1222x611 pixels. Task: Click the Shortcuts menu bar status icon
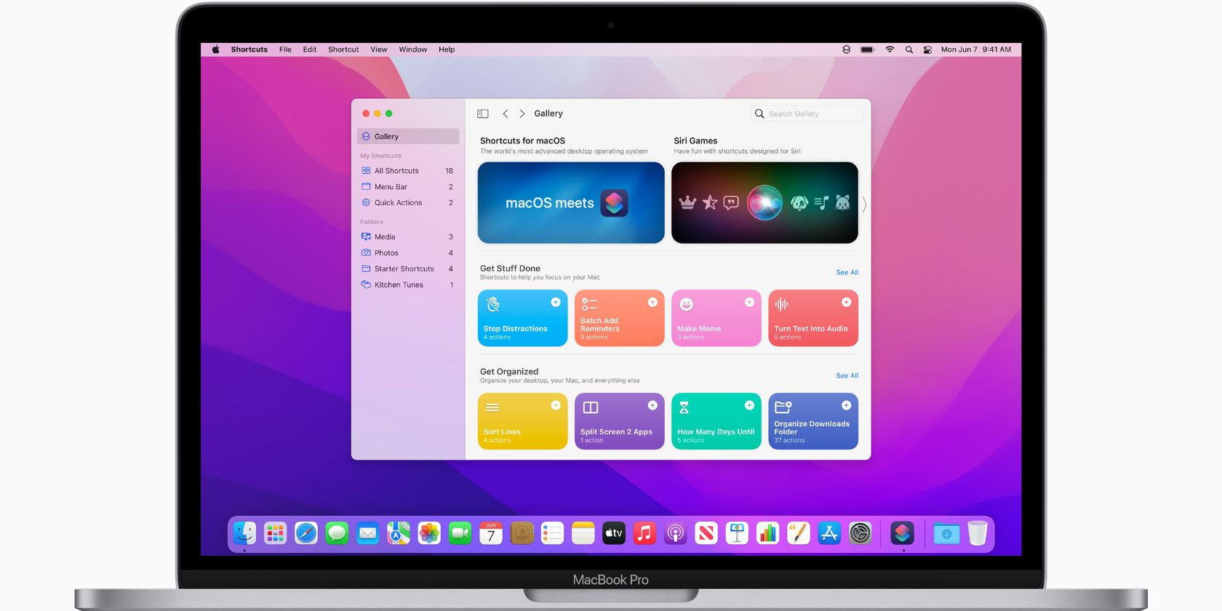[846, 49]
